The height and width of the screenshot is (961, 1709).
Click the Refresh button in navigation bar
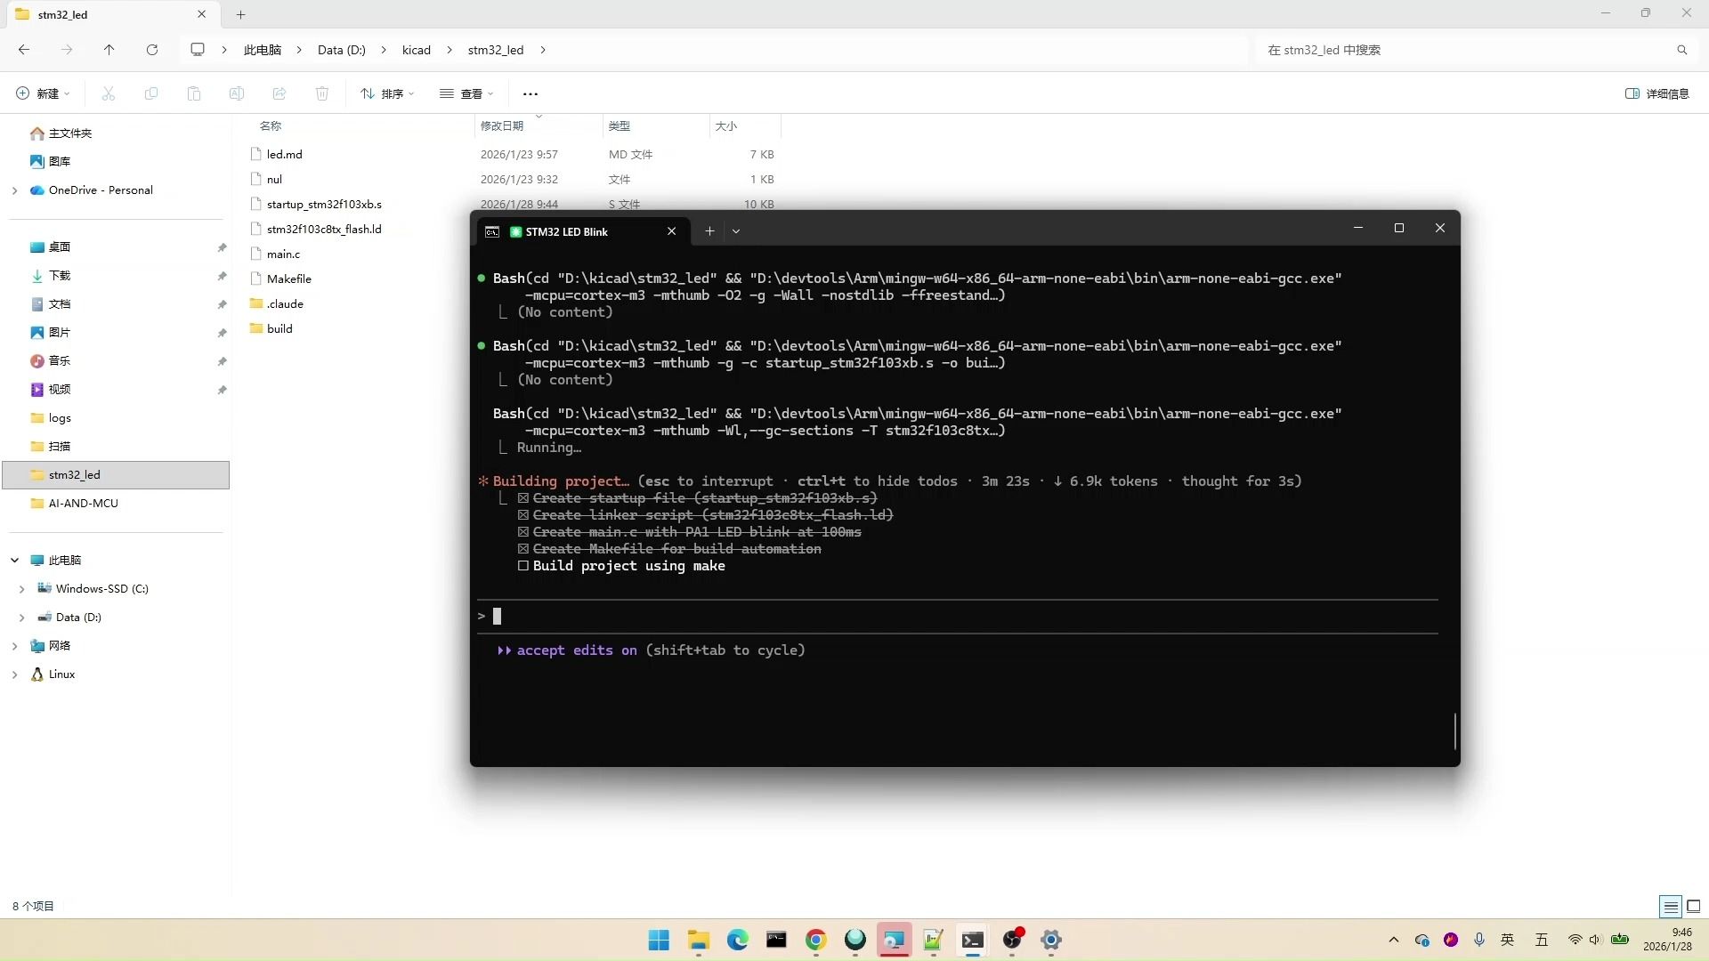point(152,50)
